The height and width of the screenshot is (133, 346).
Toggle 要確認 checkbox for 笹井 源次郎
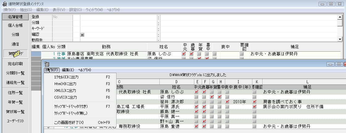pos(254,102)
